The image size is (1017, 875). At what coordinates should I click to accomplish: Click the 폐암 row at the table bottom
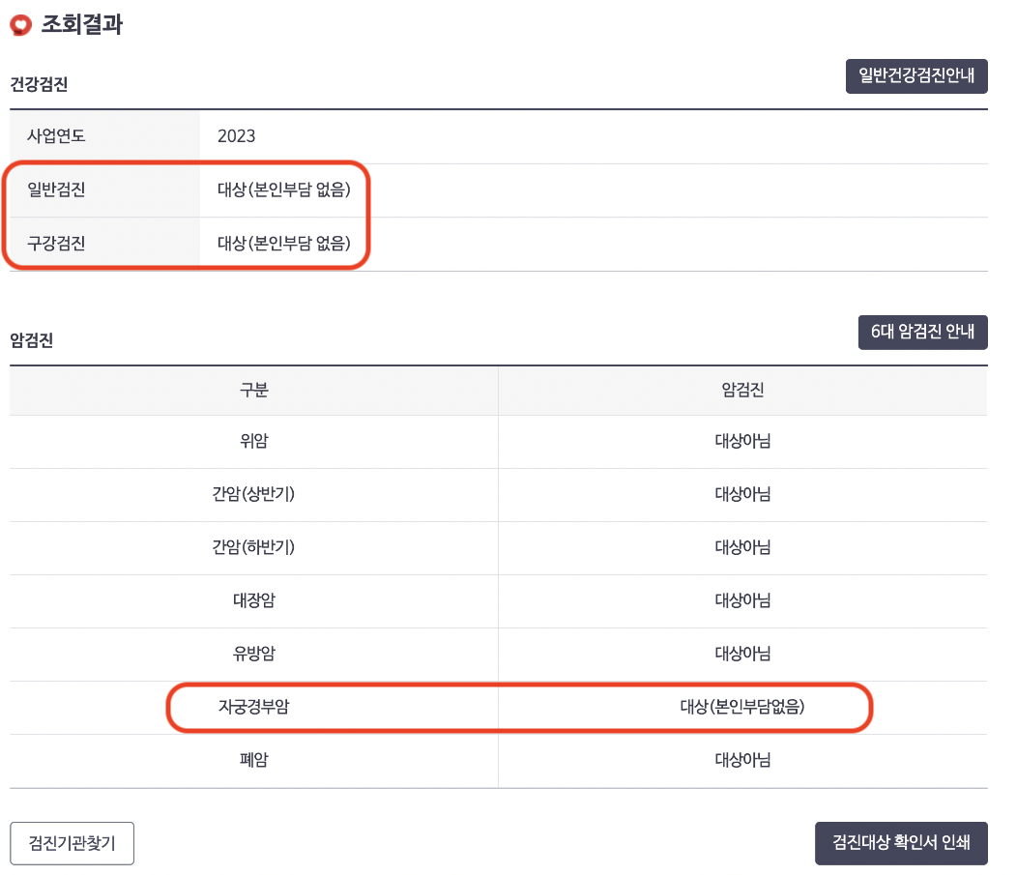(x=253, y=761)
